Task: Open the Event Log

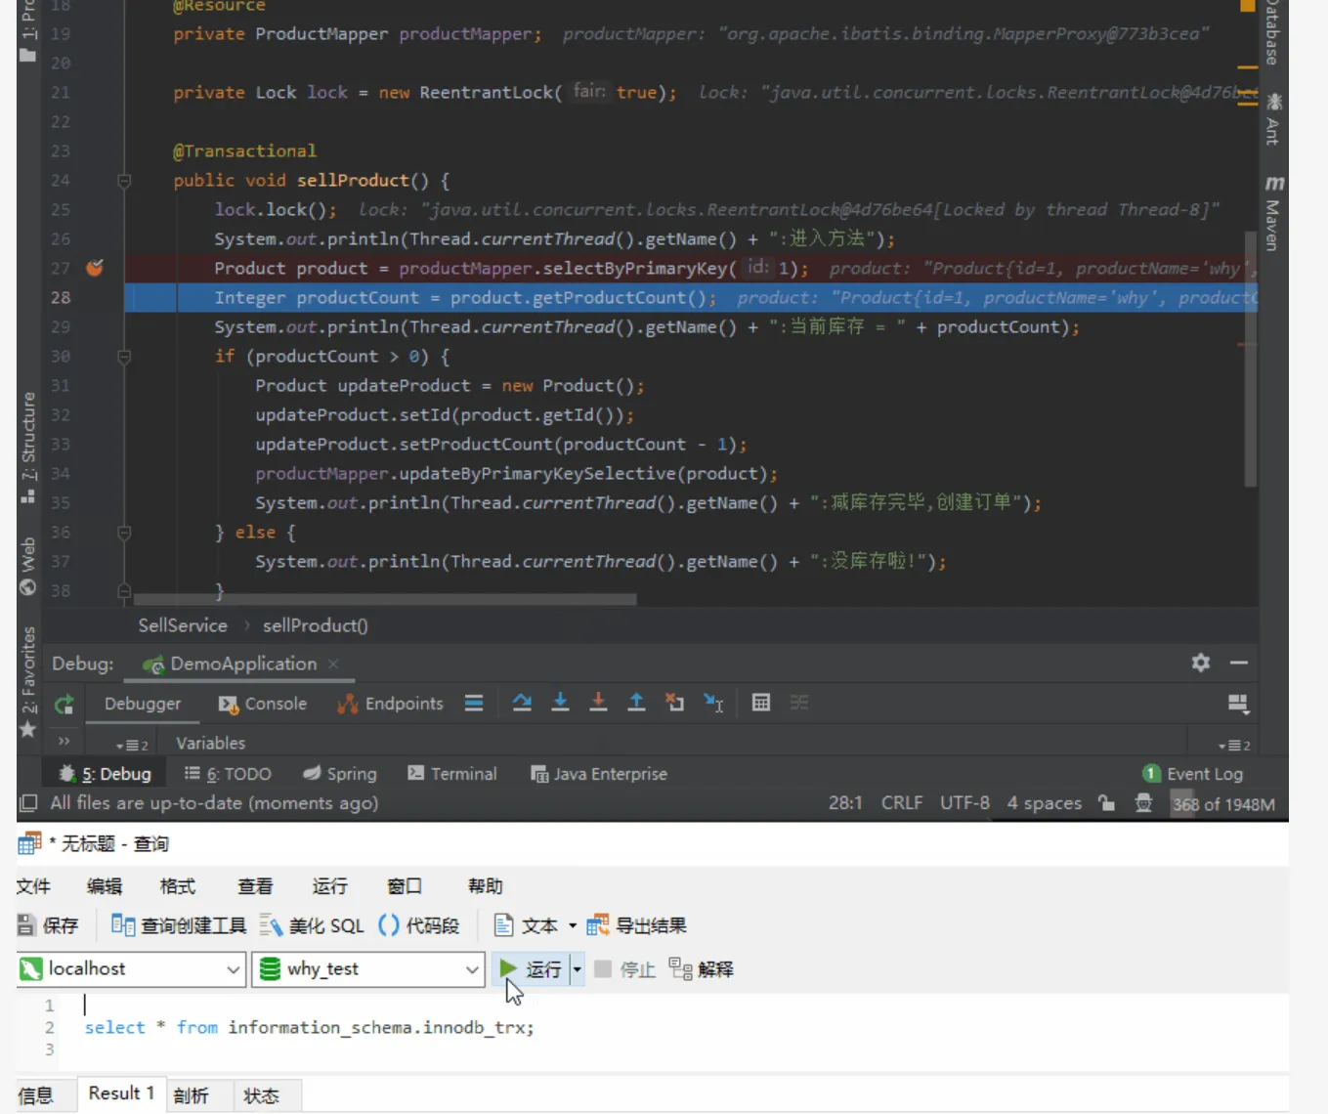Action: (1193, 774)
